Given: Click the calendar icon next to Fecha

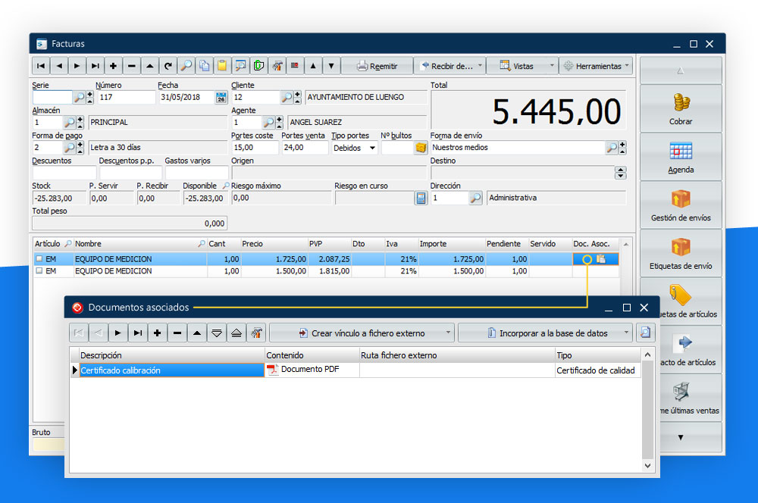Looking at the screenshot, I should tap(221, 98).
